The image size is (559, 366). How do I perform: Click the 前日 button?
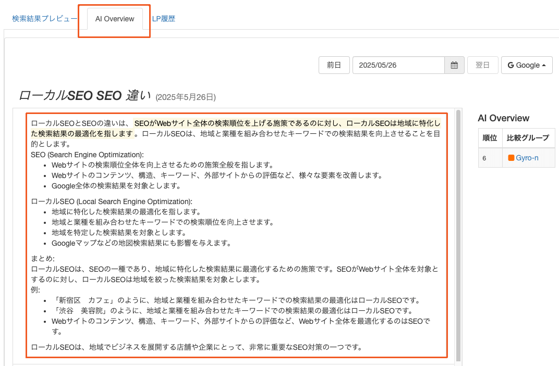click(x=334, y=65)
